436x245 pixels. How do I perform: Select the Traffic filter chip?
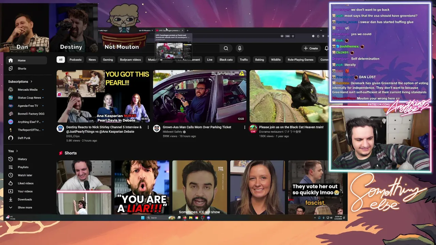(x=244, y=60)
